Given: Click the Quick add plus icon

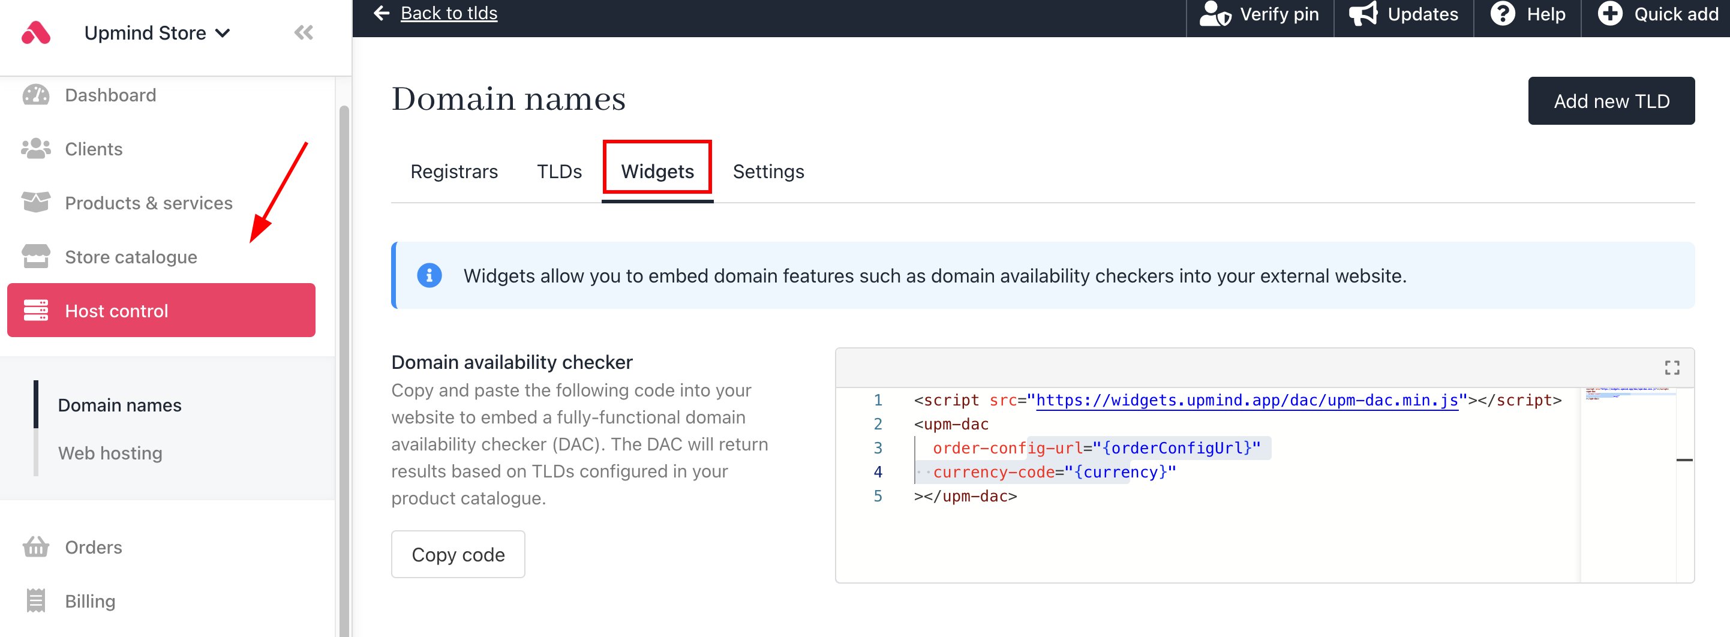Looking at the screenshot, I should (1609, 13).
